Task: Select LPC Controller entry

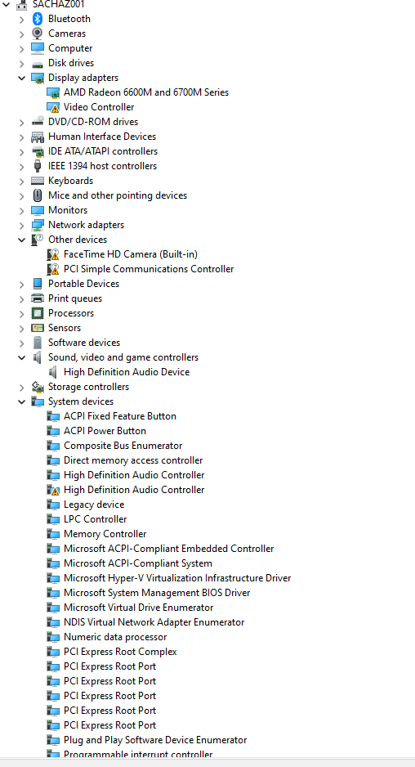Action: (x=96, y=519)
